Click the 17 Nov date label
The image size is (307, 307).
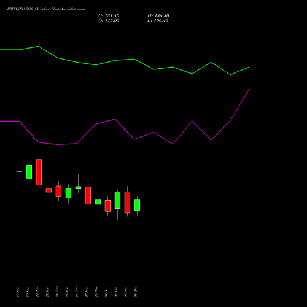[x=18, y=292]
